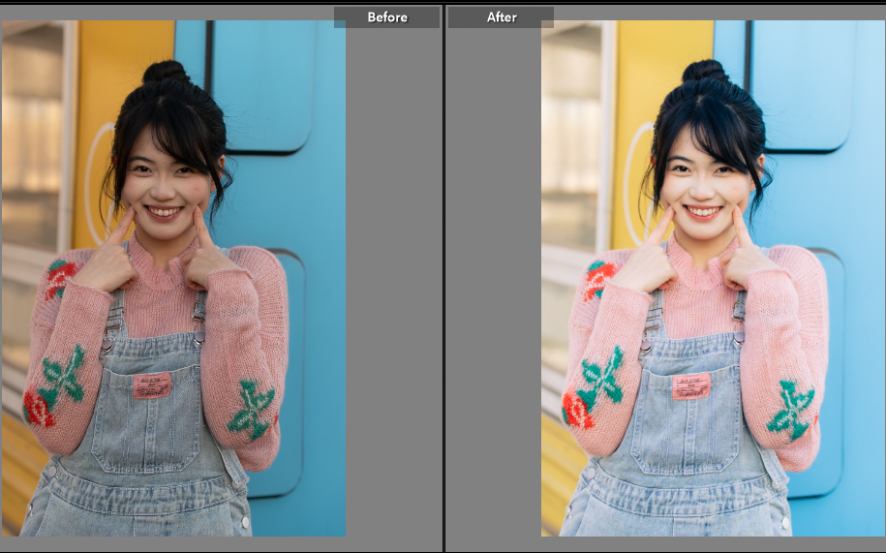This screenshot has height=553, width=886.
Task: Click shoulder rose embroidery in Before photo
Action: (x=60, y=278)
